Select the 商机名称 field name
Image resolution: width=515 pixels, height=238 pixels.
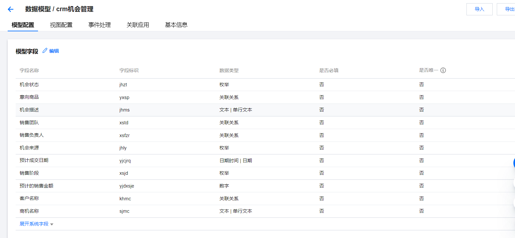(x=29, y=211)
